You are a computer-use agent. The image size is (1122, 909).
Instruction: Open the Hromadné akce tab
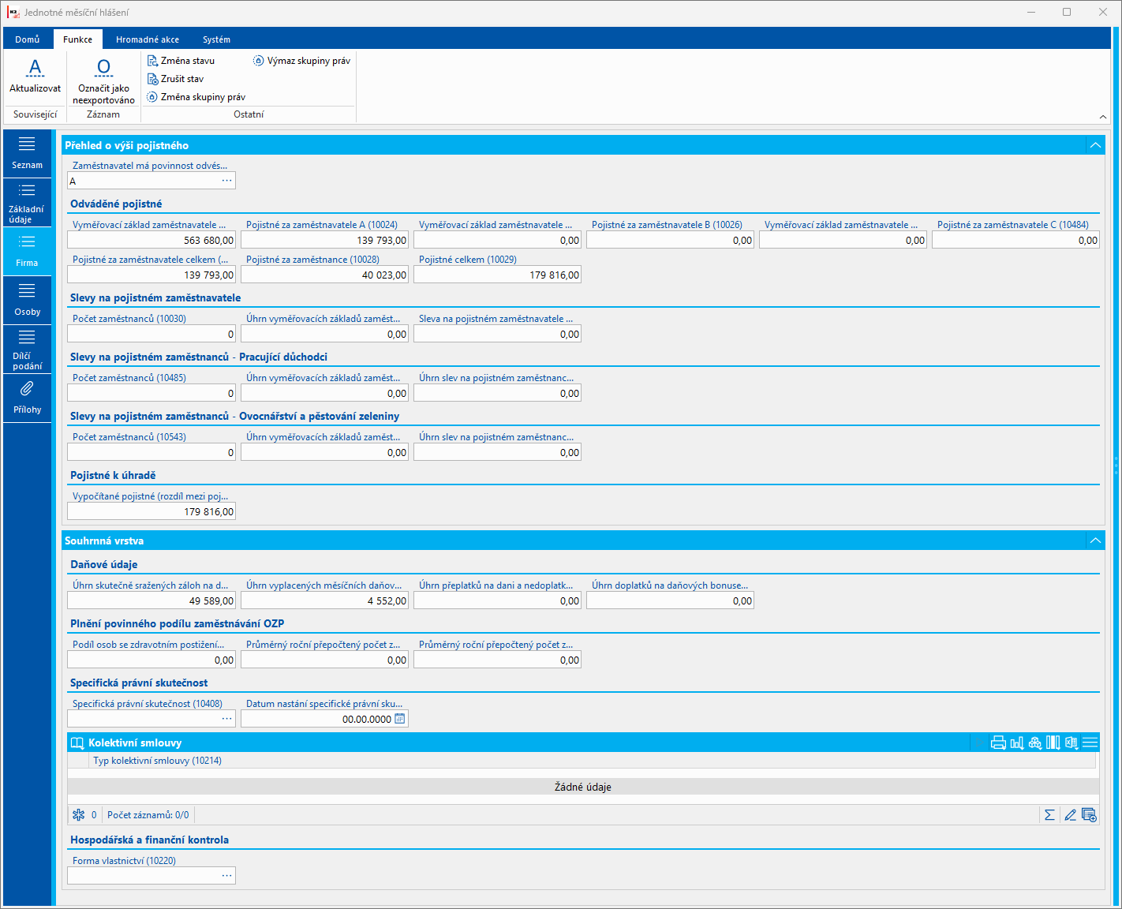(x=148, y=39)
